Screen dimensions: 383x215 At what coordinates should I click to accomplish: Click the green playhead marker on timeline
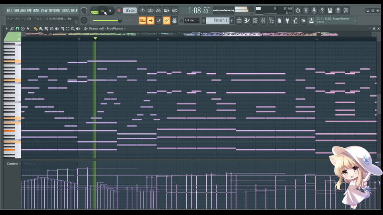[95, 38]
